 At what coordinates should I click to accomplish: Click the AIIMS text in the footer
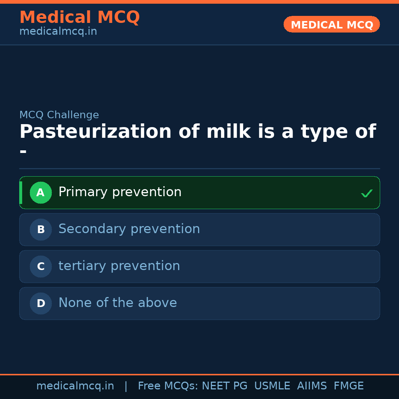tap(312, 385)
